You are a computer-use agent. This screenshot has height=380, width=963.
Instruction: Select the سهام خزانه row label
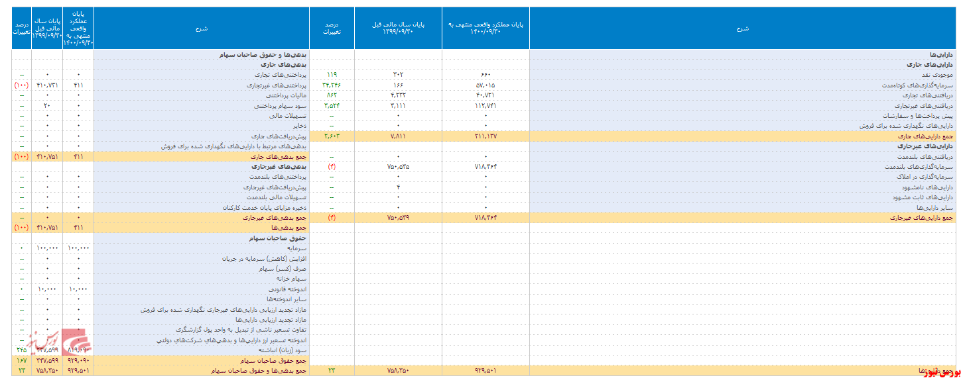tap(291, 279)
